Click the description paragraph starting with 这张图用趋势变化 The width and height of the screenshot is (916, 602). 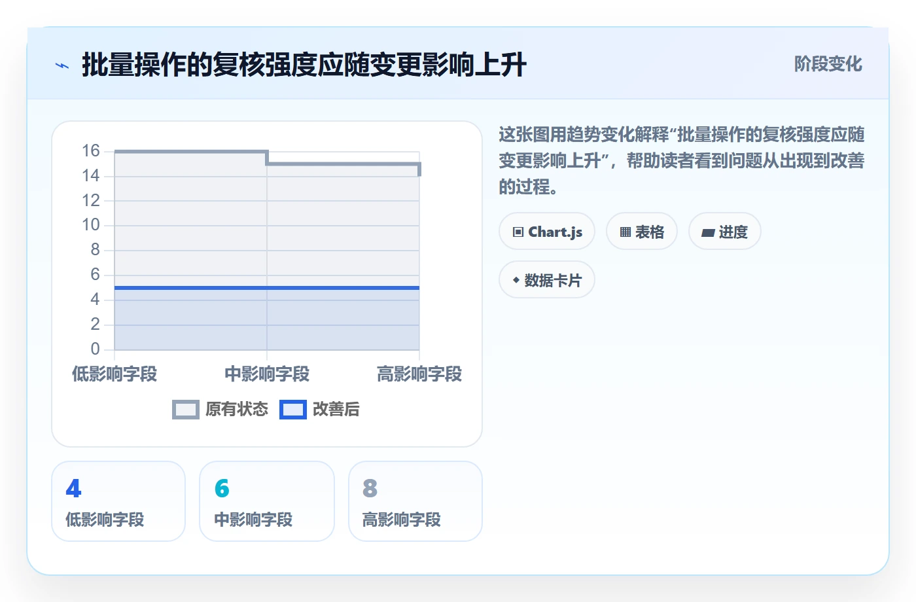coord(682,161)
